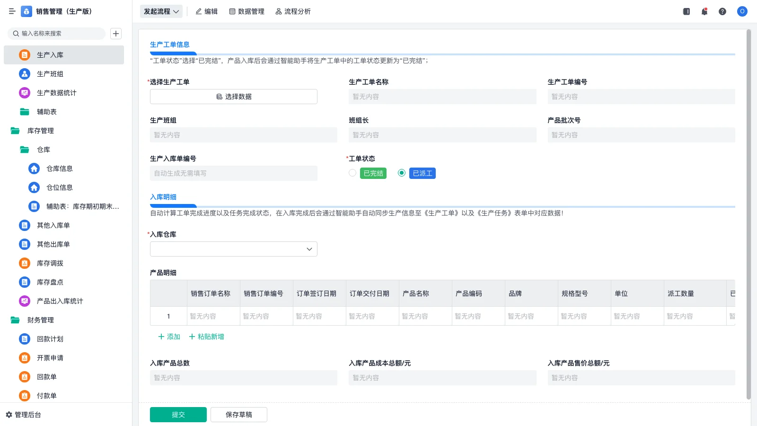Open 数据管理 from the top bar
The height and width of the screenshot is (426, 757).
pos(246,11)
